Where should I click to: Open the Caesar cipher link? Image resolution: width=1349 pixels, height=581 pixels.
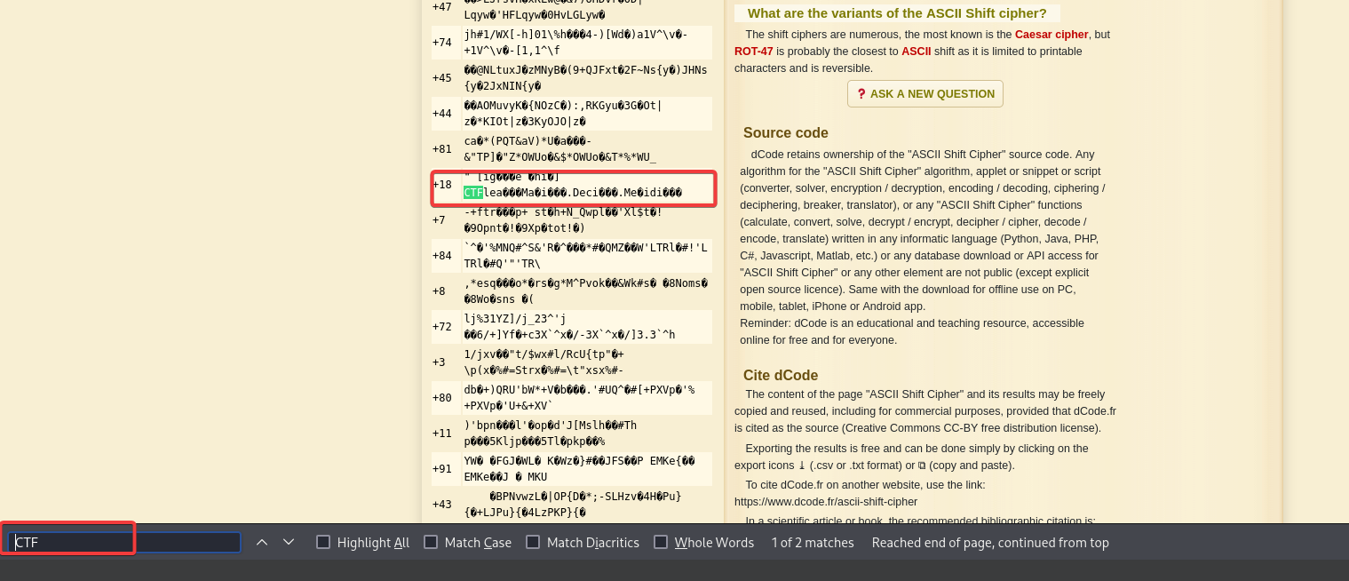1051,35
